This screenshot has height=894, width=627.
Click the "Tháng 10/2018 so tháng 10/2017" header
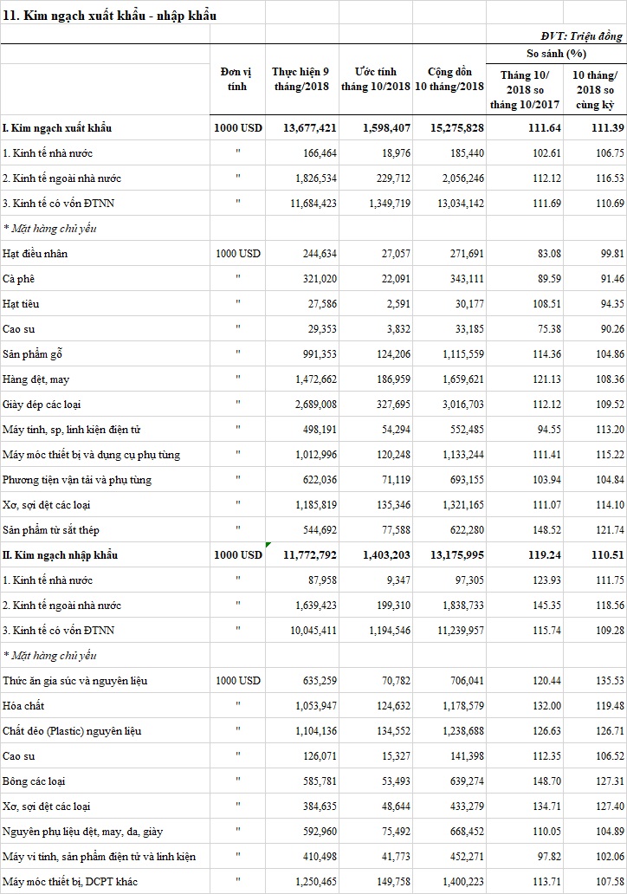[x=527, y=90]
